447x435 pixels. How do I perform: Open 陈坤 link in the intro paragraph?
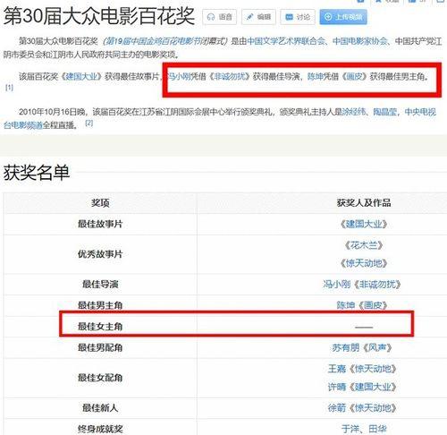[x=316, y=76]
